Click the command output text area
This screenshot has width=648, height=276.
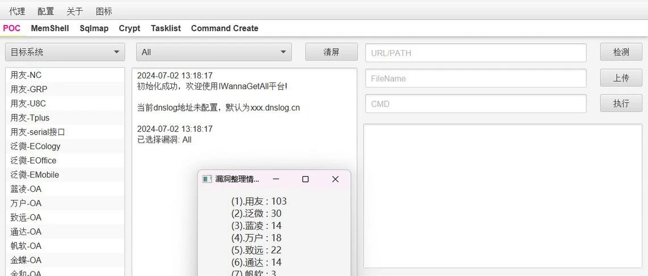point(503,196)
